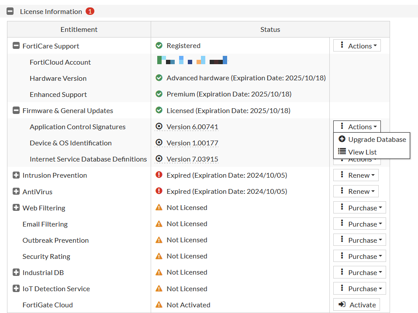This screenshot has height=313, width=418.
Task: Open Renew dropdown for Intrusion Prevention
Action: pyautogui.click(x=356, y=175)
